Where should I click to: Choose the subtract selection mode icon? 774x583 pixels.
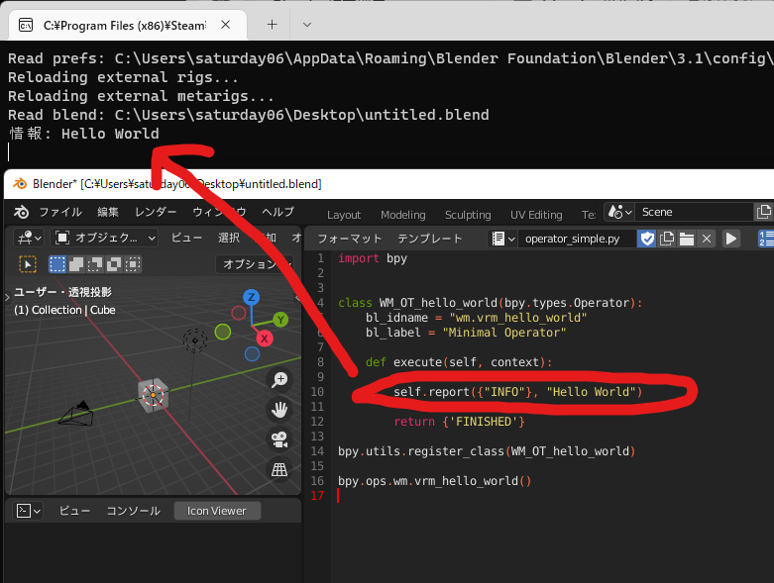click(95, 264)
